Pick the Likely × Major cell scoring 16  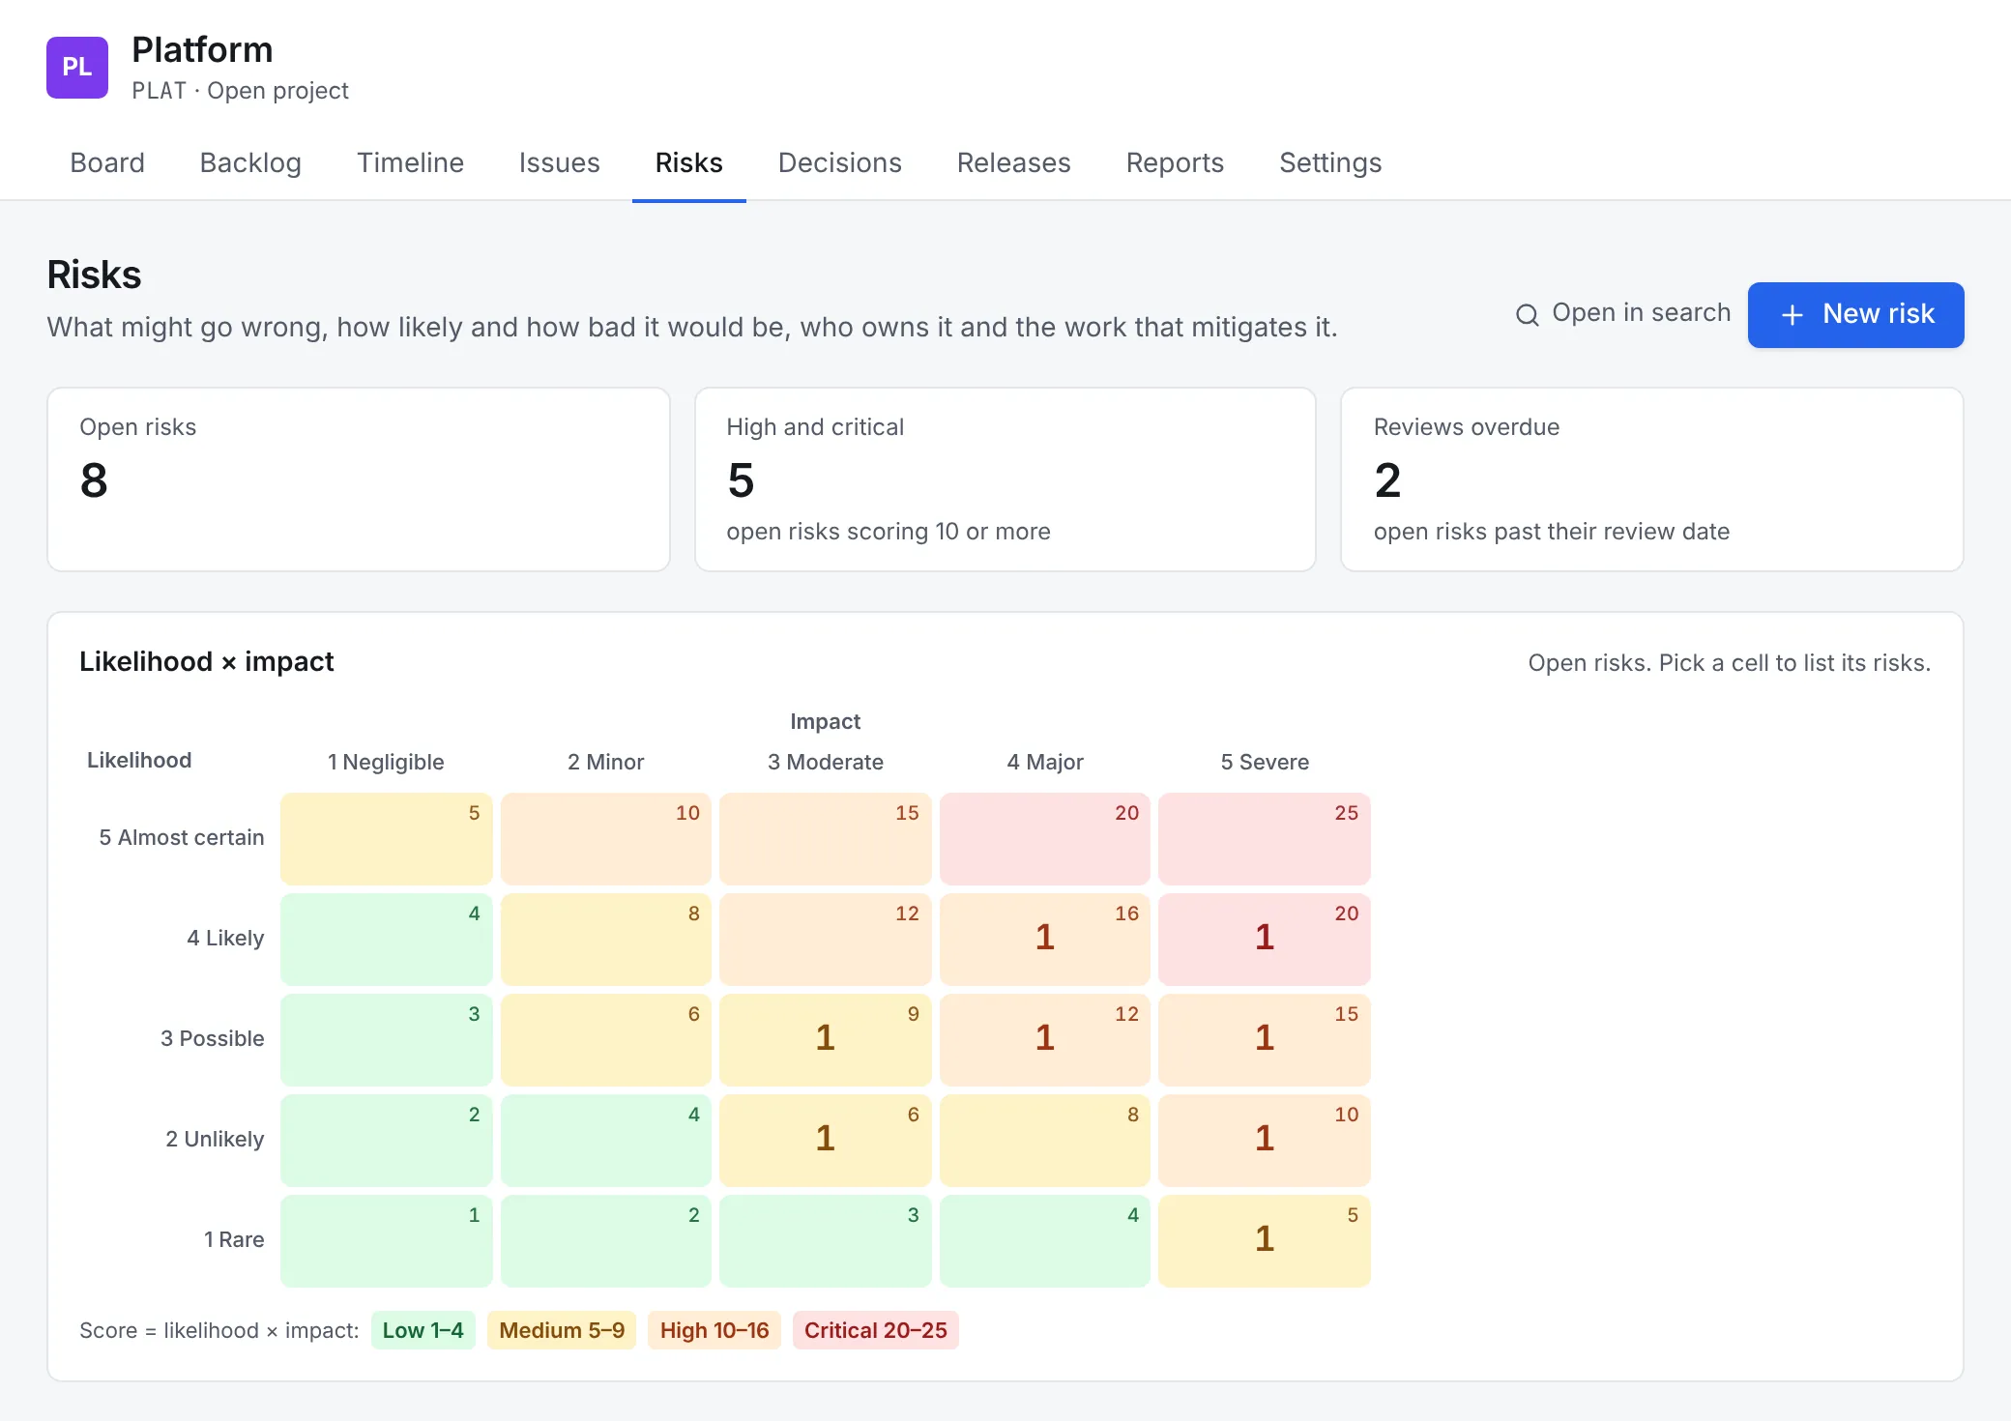[1045, 940]
